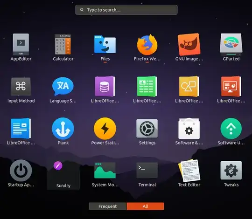Open the AppEditor application
The image size is (252, 219).
(21, 44)
